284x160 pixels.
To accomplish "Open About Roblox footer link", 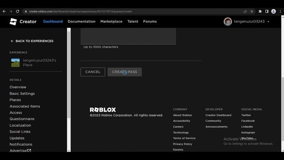I will [182, 115].
